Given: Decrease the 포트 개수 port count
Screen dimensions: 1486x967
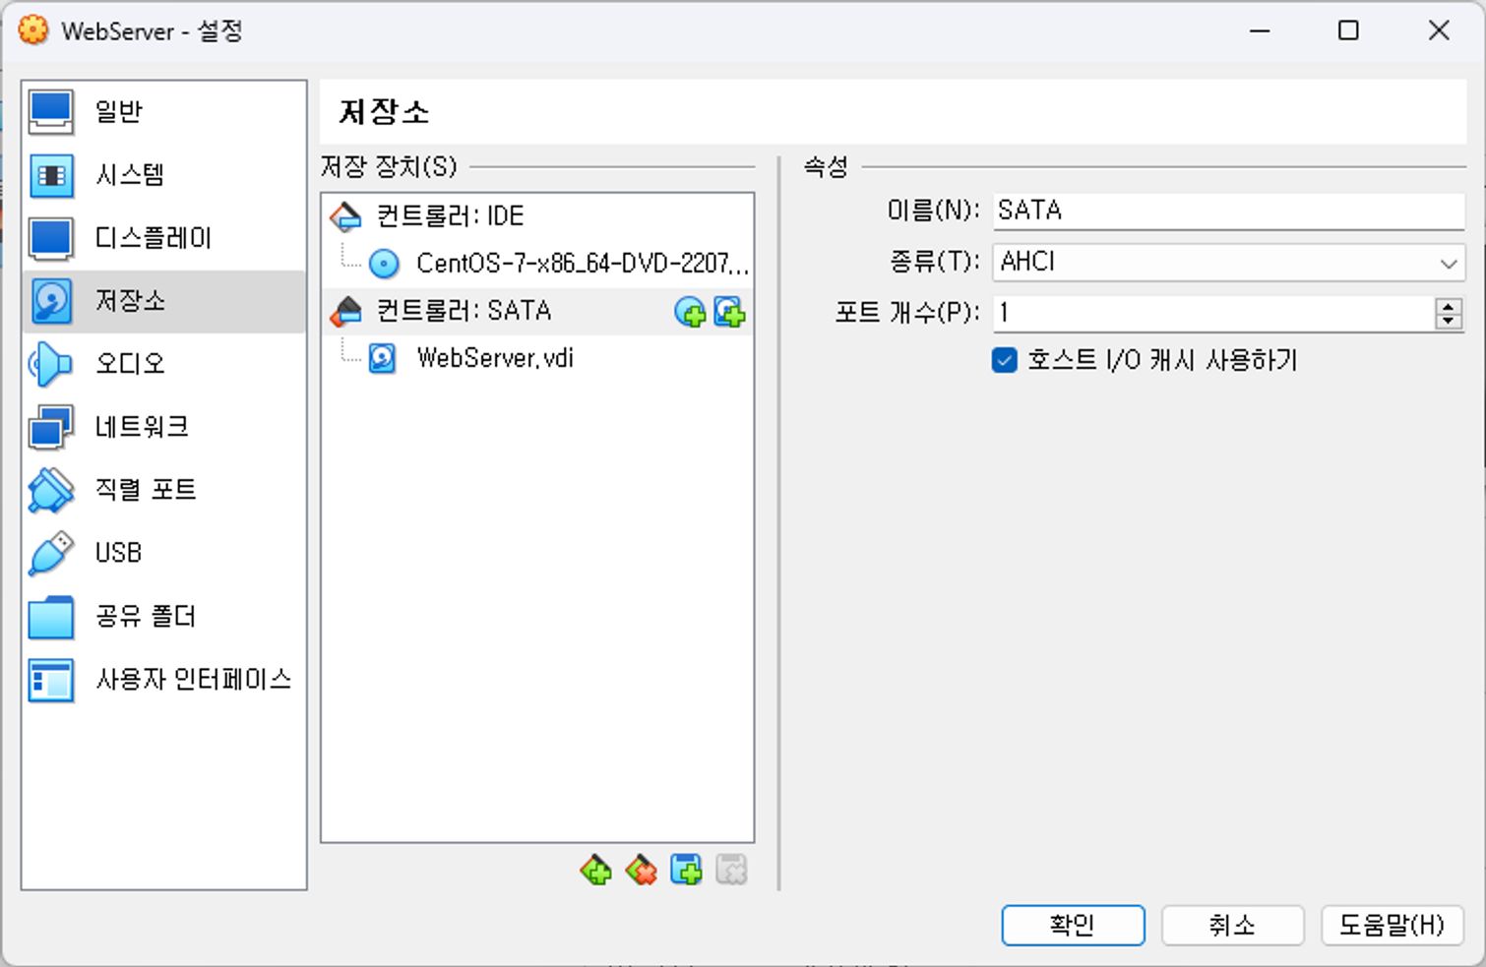Looking at the screenshot, I should tap(1448, 322).
